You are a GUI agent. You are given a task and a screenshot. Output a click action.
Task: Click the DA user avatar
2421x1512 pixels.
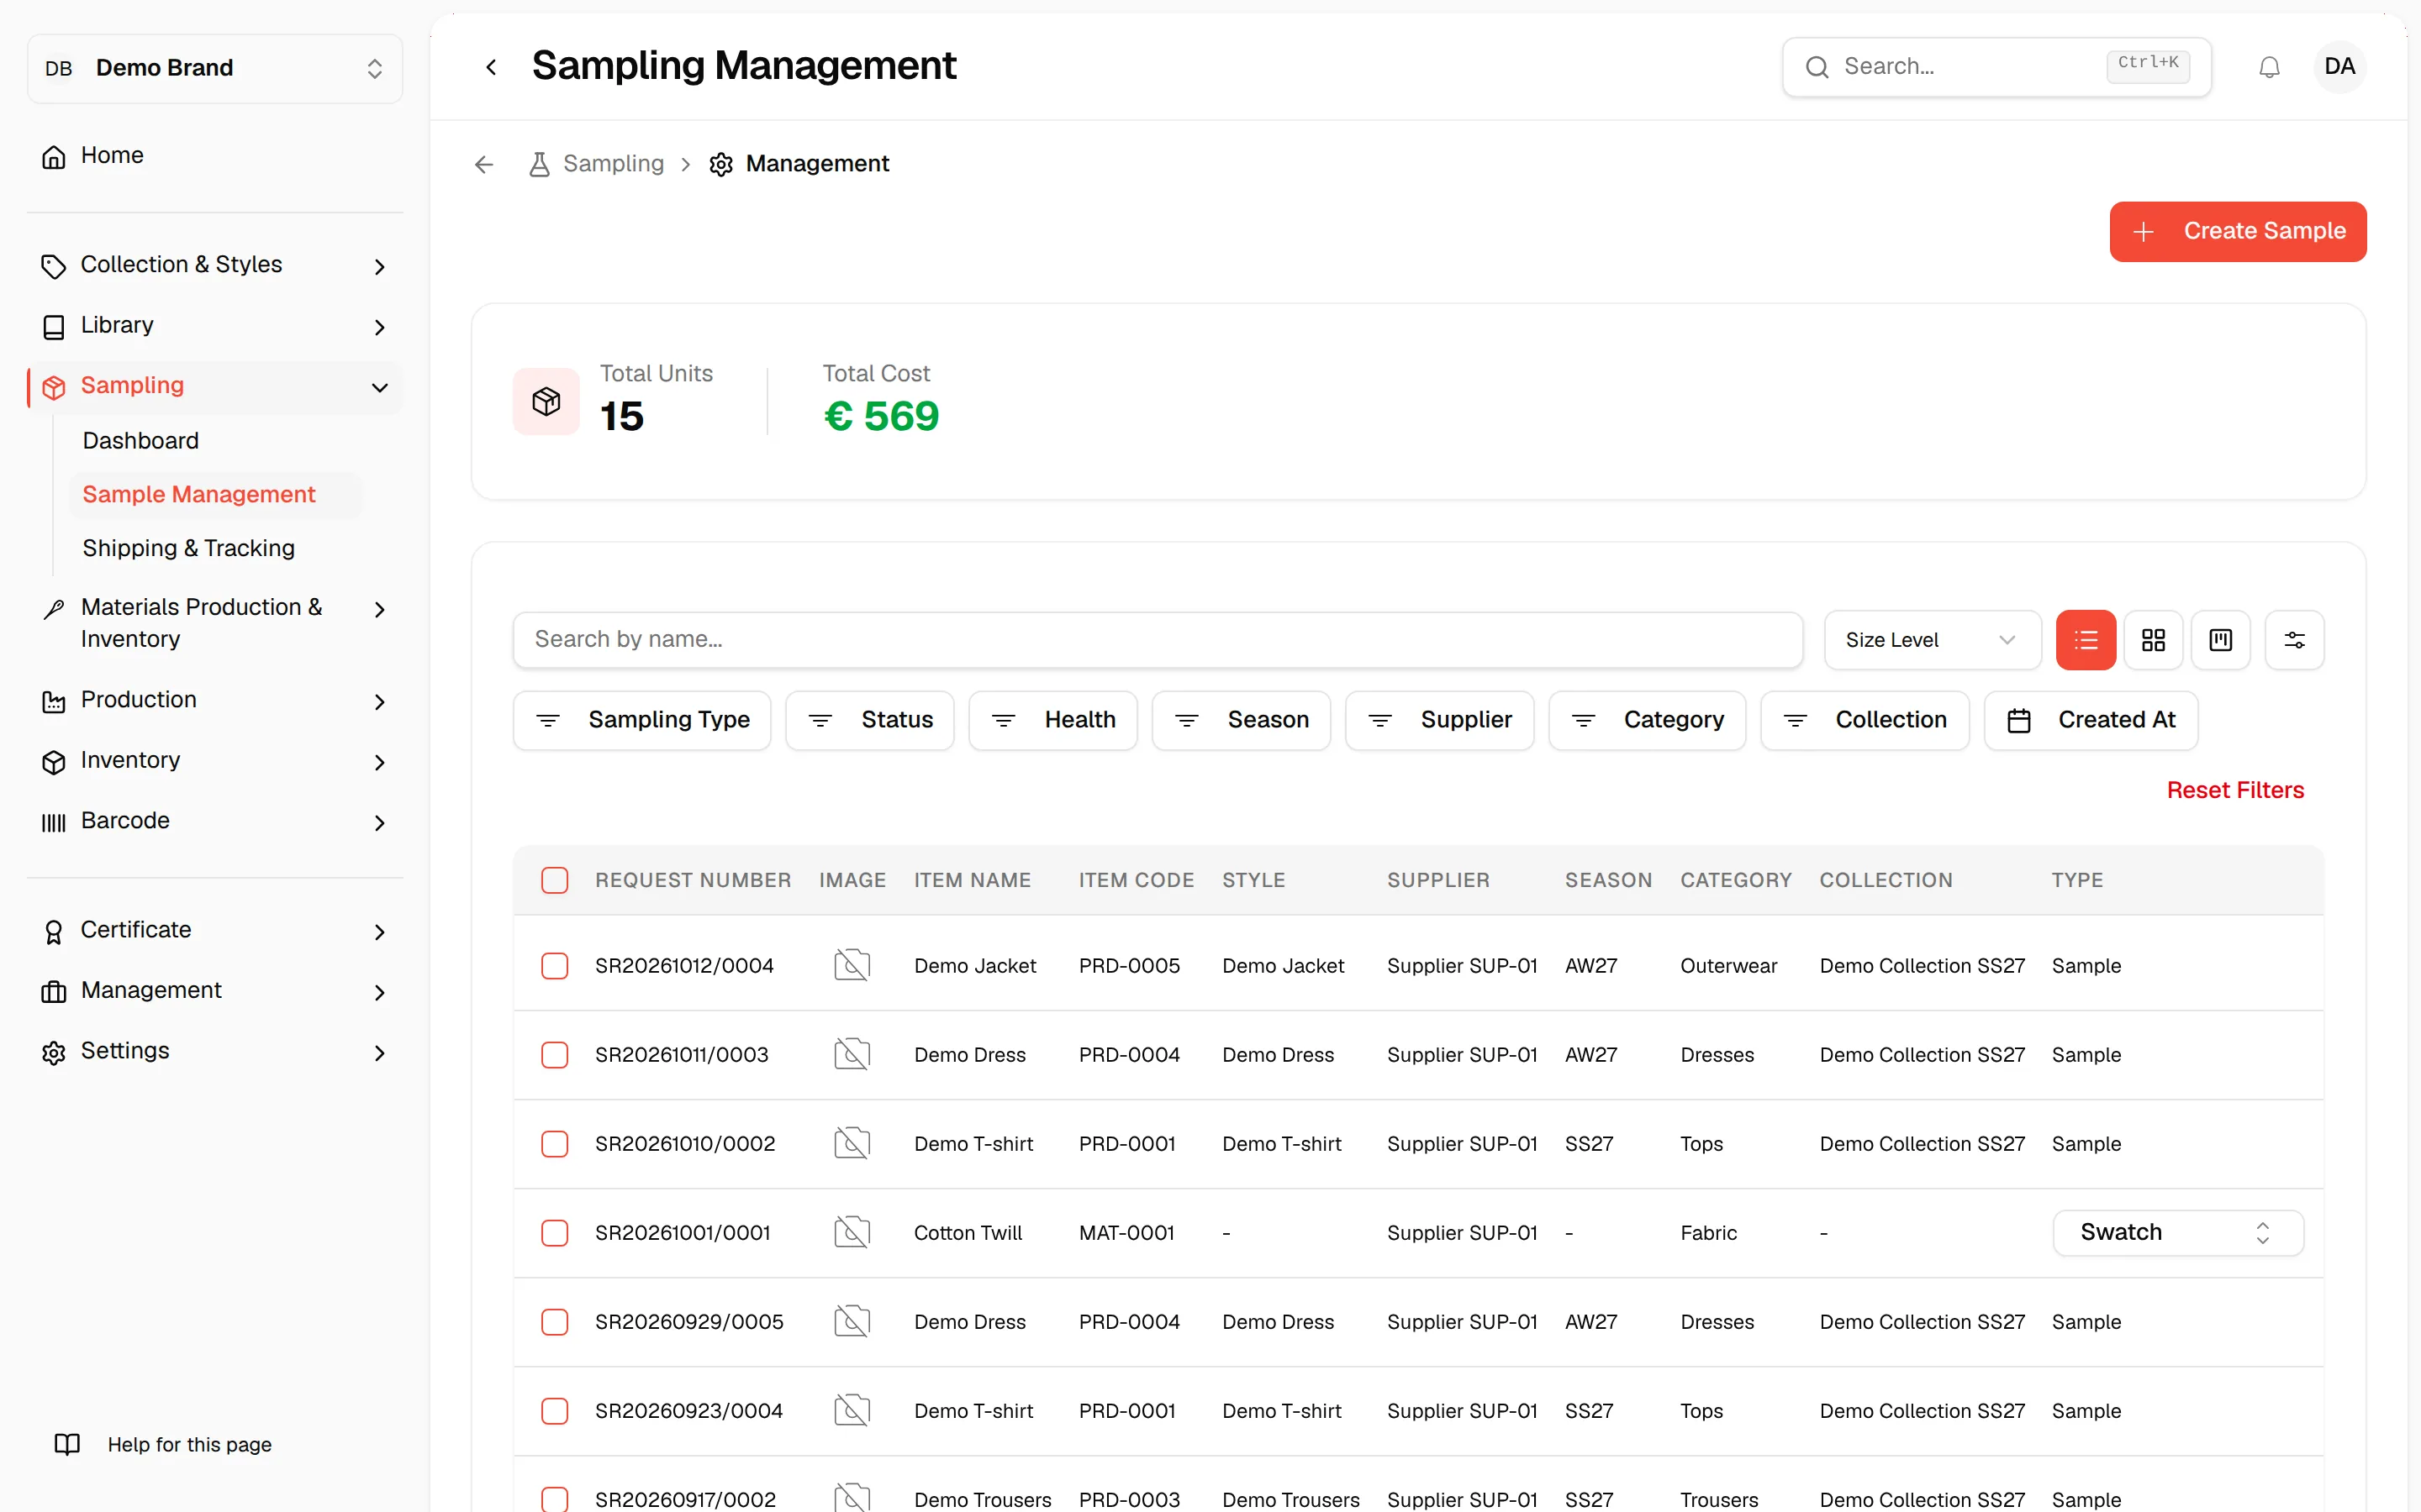tap(2339, 67)
